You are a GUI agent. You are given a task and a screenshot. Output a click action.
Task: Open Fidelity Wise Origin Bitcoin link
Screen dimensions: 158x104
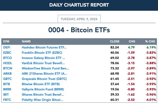coord(42,100)
